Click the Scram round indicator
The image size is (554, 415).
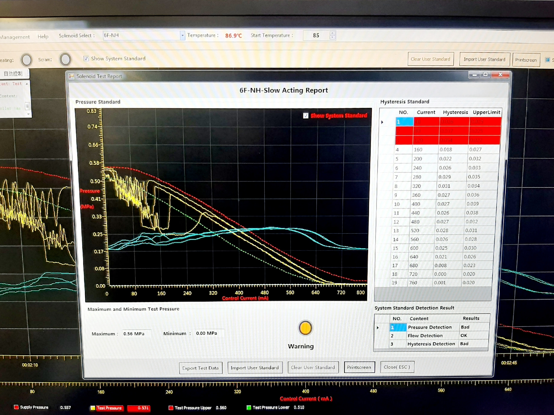65,59
